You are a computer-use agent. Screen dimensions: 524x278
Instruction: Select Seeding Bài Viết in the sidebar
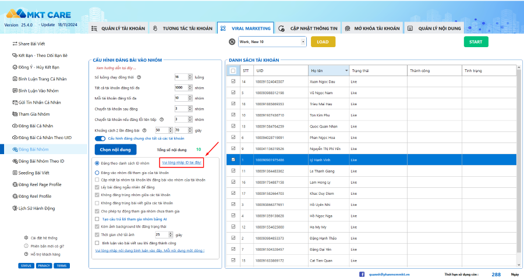click(x=35, y=173)
